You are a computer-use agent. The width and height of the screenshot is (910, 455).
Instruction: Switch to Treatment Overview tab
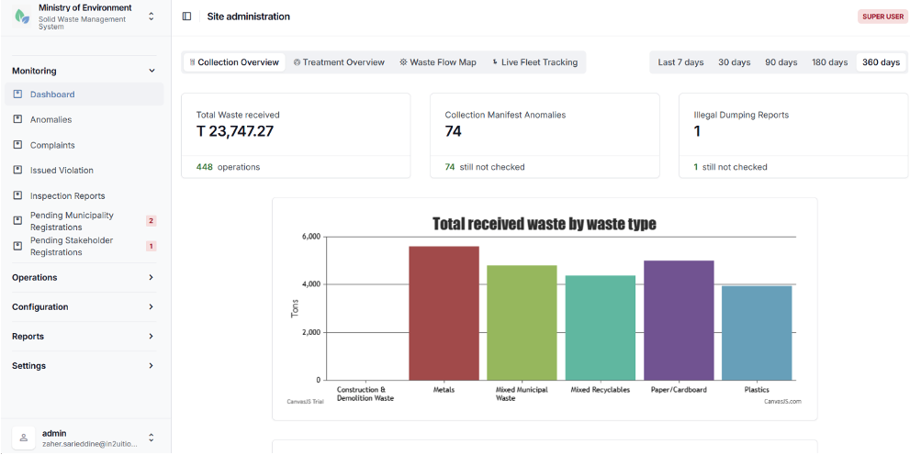point(339,62)
